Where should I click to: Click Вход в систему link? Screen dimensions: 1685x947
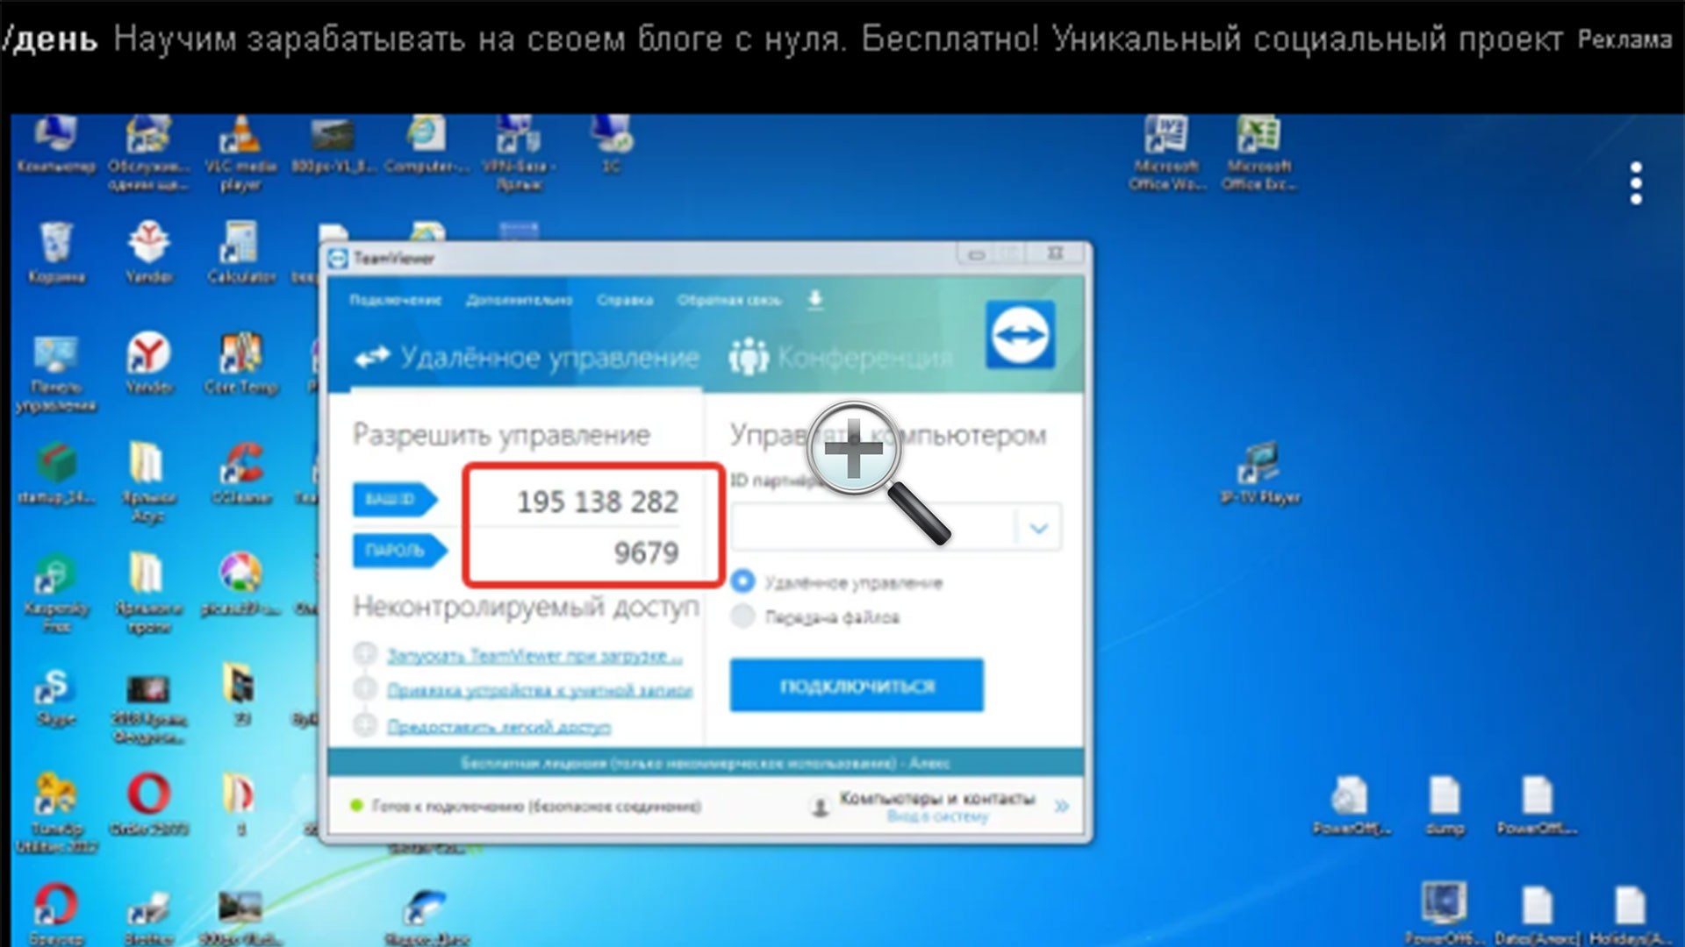pos(937,817)
